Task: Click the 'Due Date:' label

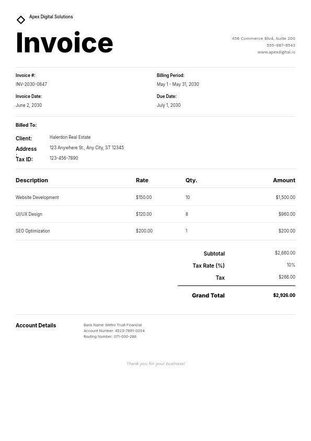Action: pyautogui.click(x=166, y=96)
